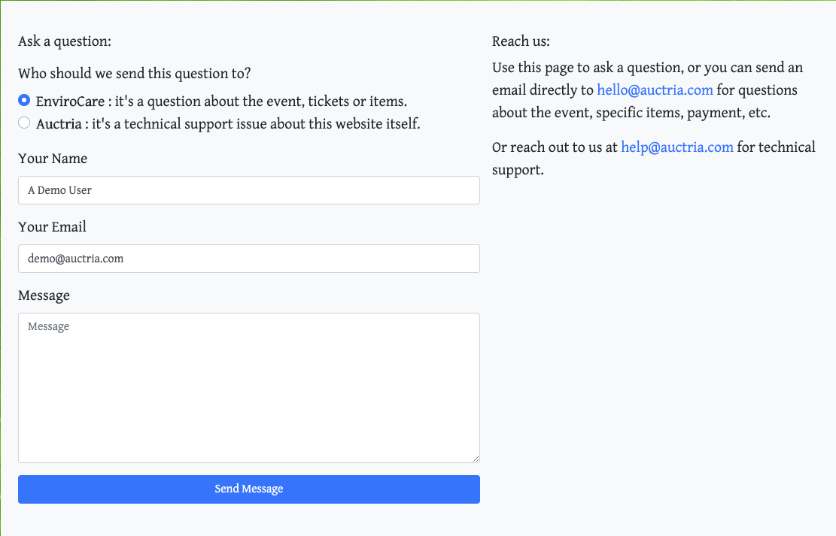This screenshot has height=536, width=836.
Task: Click the "Message" label above the text area
Action: [x=44, y=295]
